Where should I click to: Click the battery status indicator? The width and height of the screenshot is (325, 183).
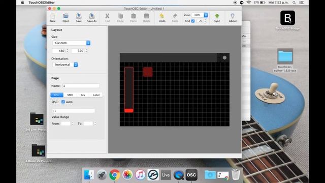pos(259,3)
